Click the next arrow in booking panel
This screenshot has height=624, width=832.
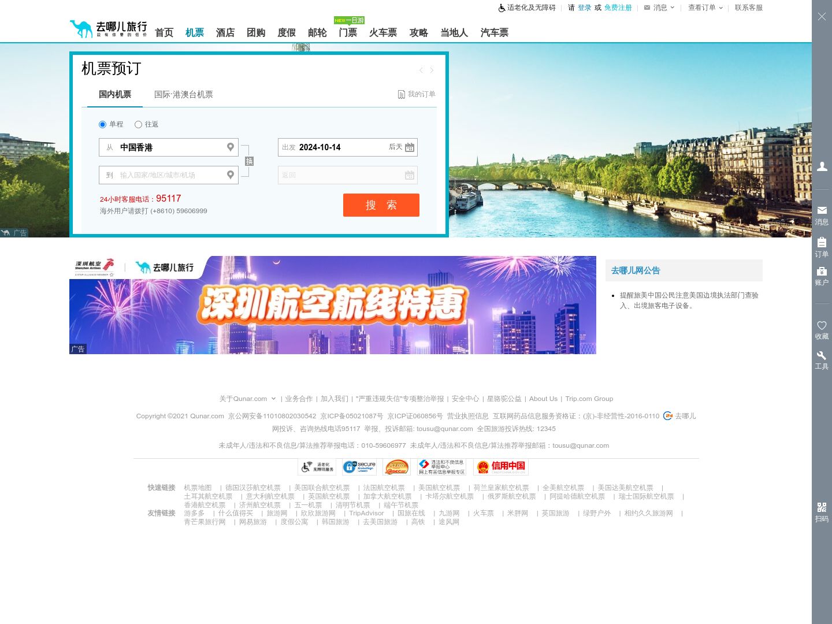pyautogui.click(x=432, y=70)
